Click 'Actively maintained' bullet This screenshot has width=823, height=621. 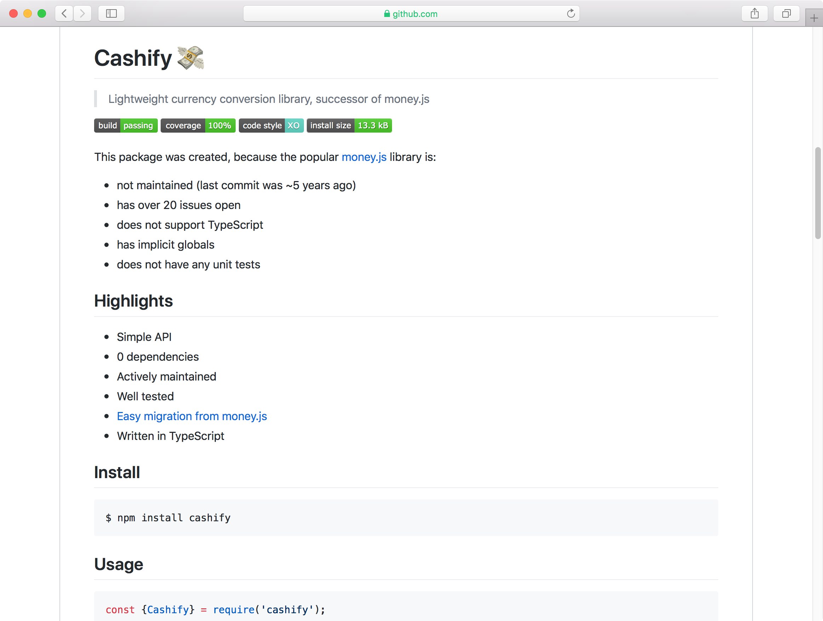[166, 376]
